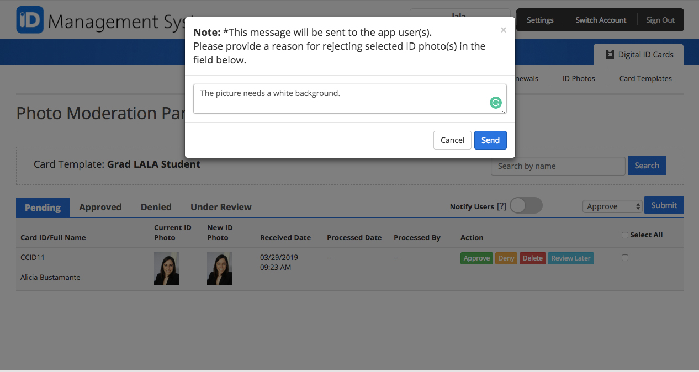Send the rejection message
Screen dimensions: 699x372
(490, 140)
